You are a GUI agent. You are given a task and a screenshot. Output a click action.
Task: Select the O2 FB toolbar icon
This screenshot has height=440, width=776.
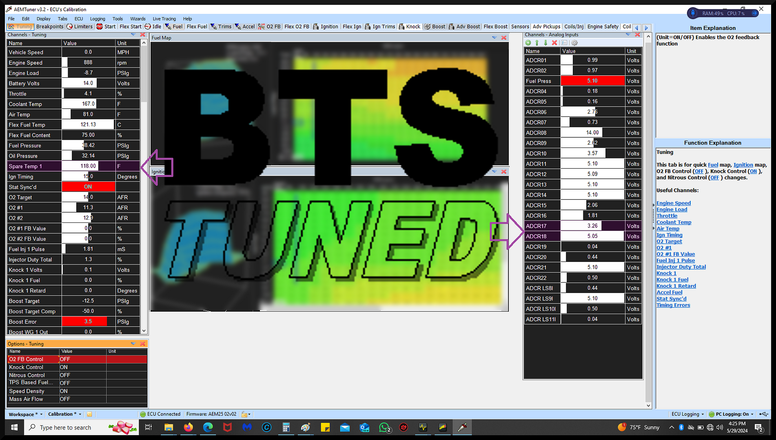pos(269,26)
